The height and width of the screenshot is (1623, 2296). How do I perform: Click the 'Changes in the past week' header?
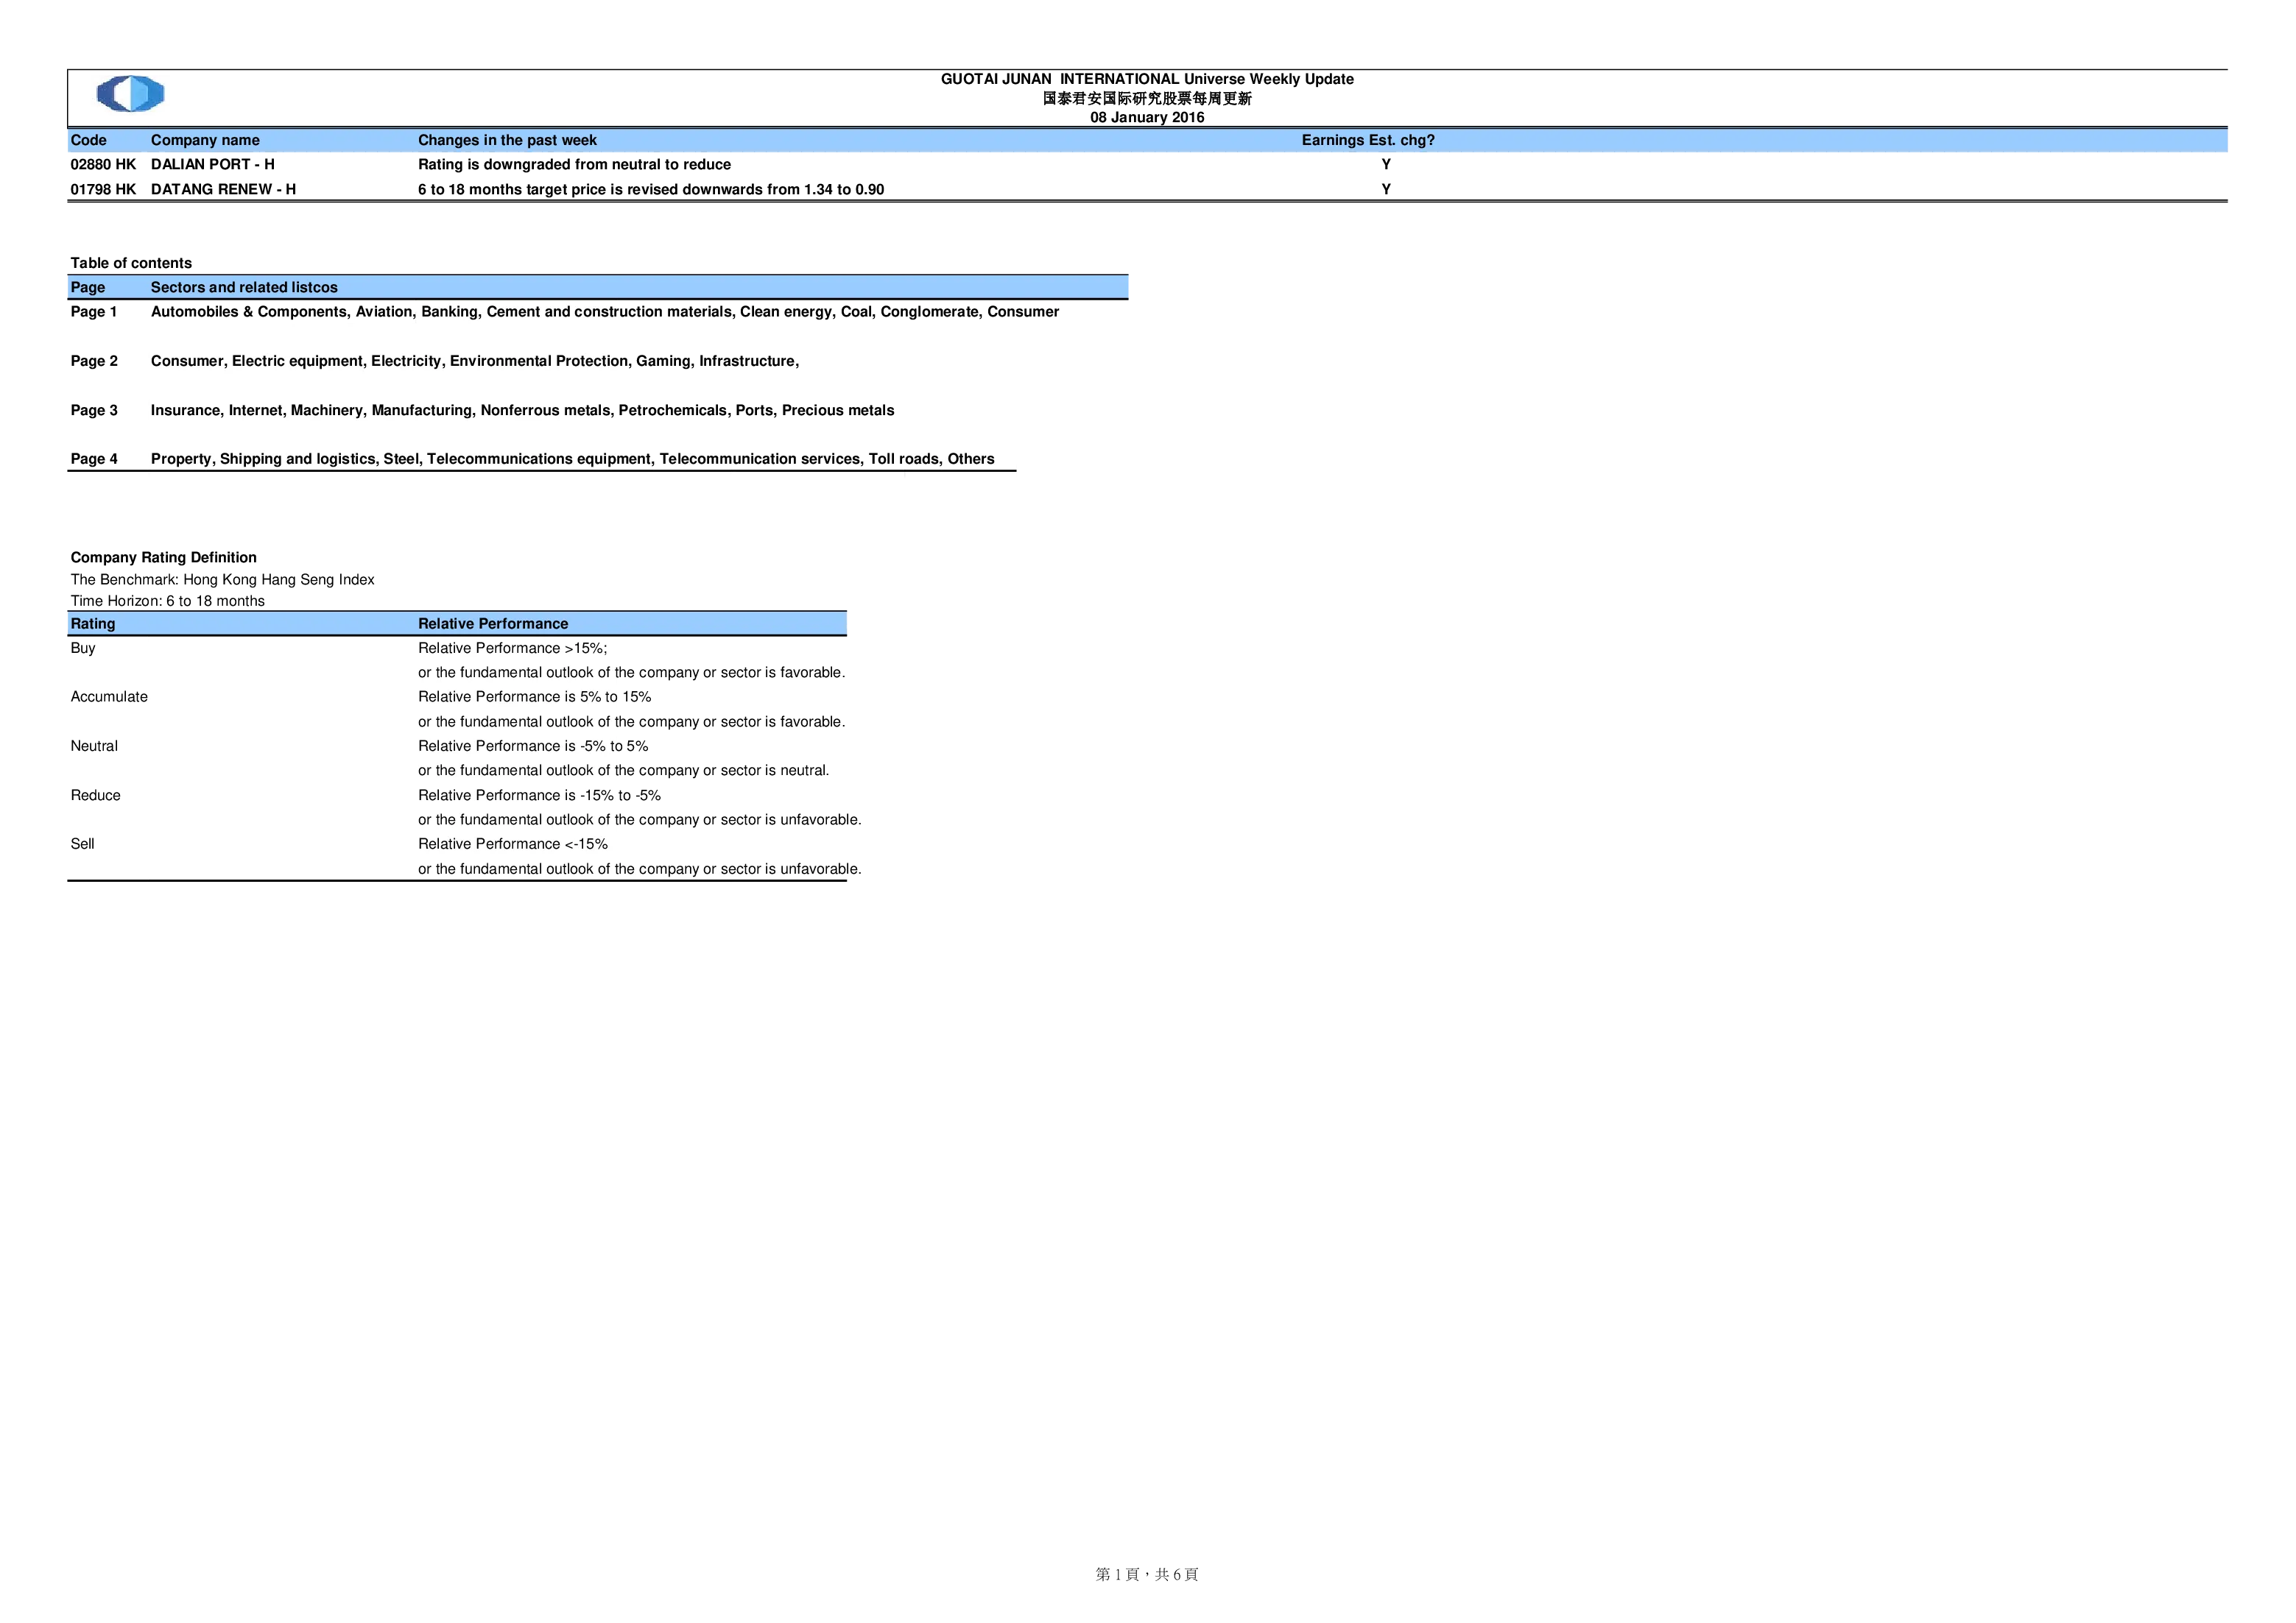click(507, 140)
